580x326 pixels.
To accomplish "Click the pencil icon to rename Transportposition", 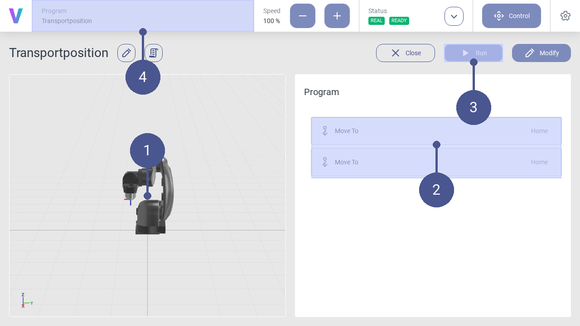I will tap(126, 53).
